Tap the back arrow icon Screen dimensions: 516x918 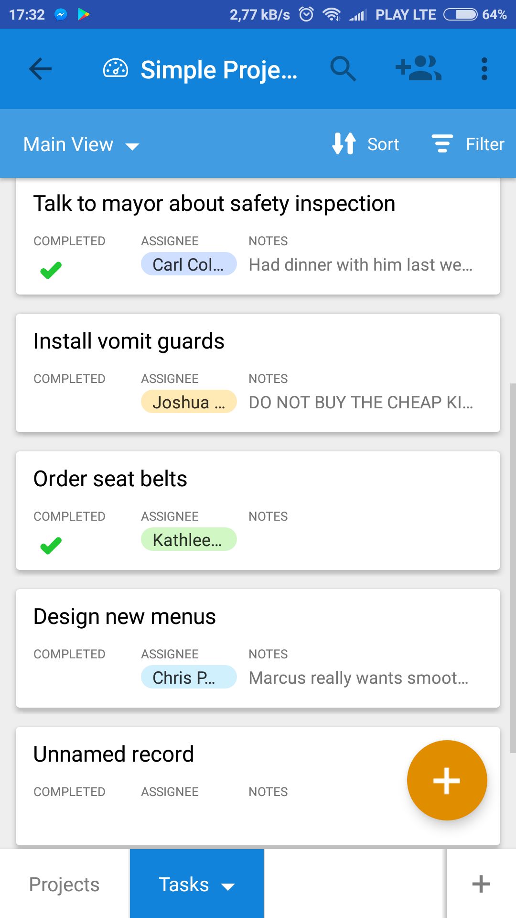tap(41, 69)
